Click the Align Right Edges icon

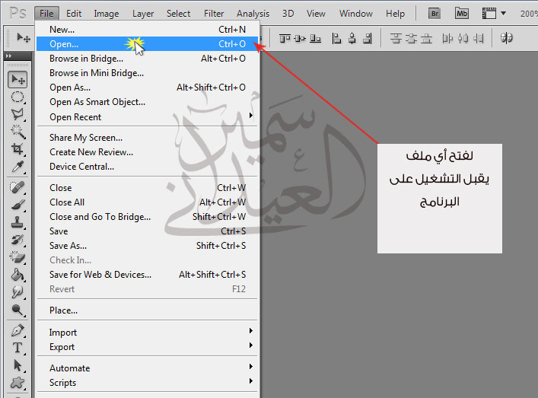click(368, 38)
